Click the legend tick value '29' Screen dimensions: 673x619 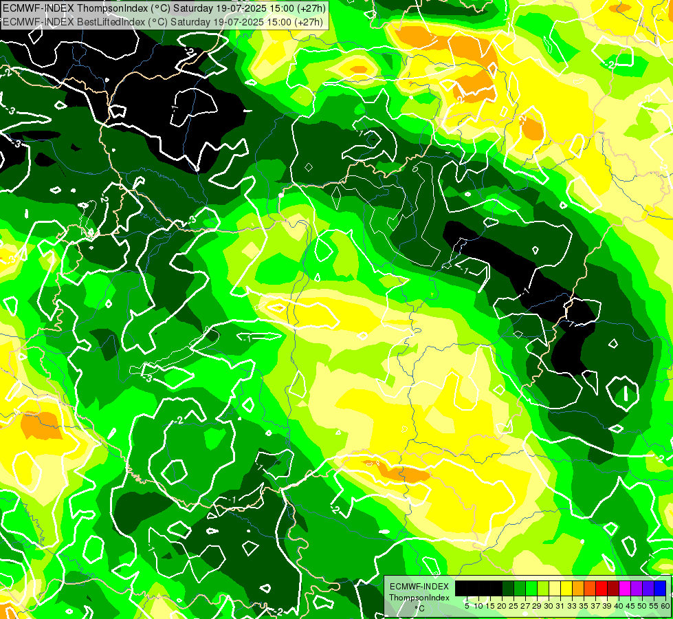pos(537,606)
